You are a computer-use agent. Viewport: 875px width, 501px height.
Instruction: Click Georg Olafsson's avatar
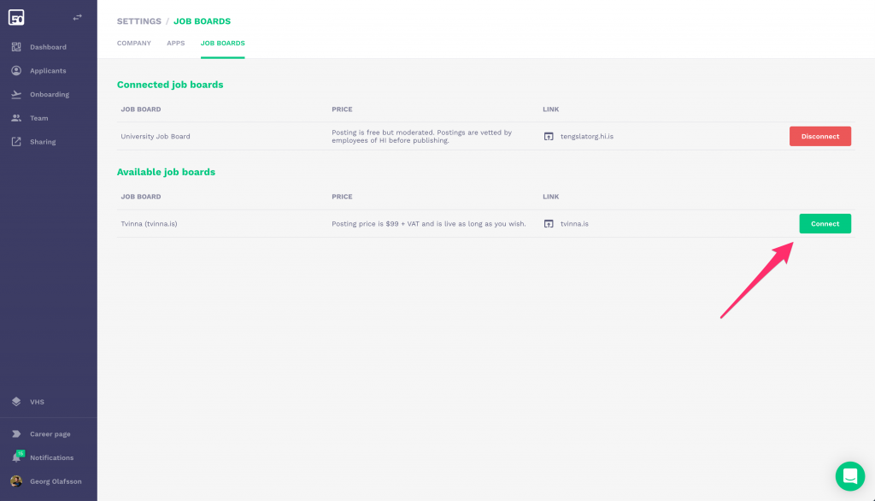coord(16,480)
